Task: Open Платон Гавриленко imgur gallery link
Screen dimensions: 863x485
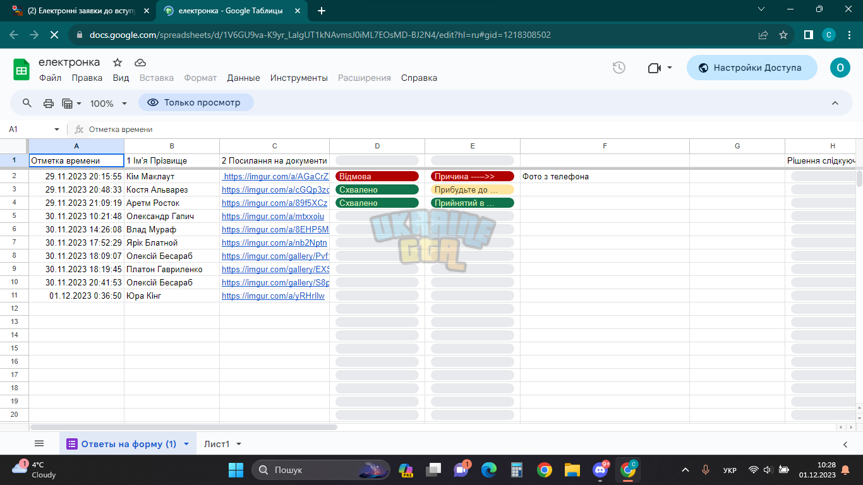Action: click(x=275, y=270)
